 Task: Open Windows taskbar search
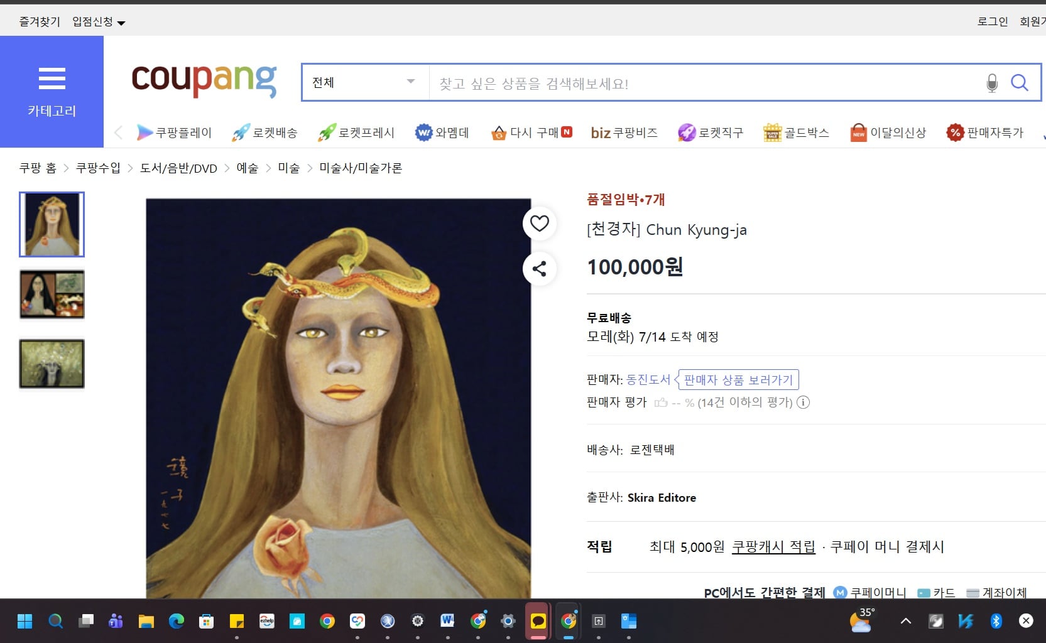click(55, 621)
